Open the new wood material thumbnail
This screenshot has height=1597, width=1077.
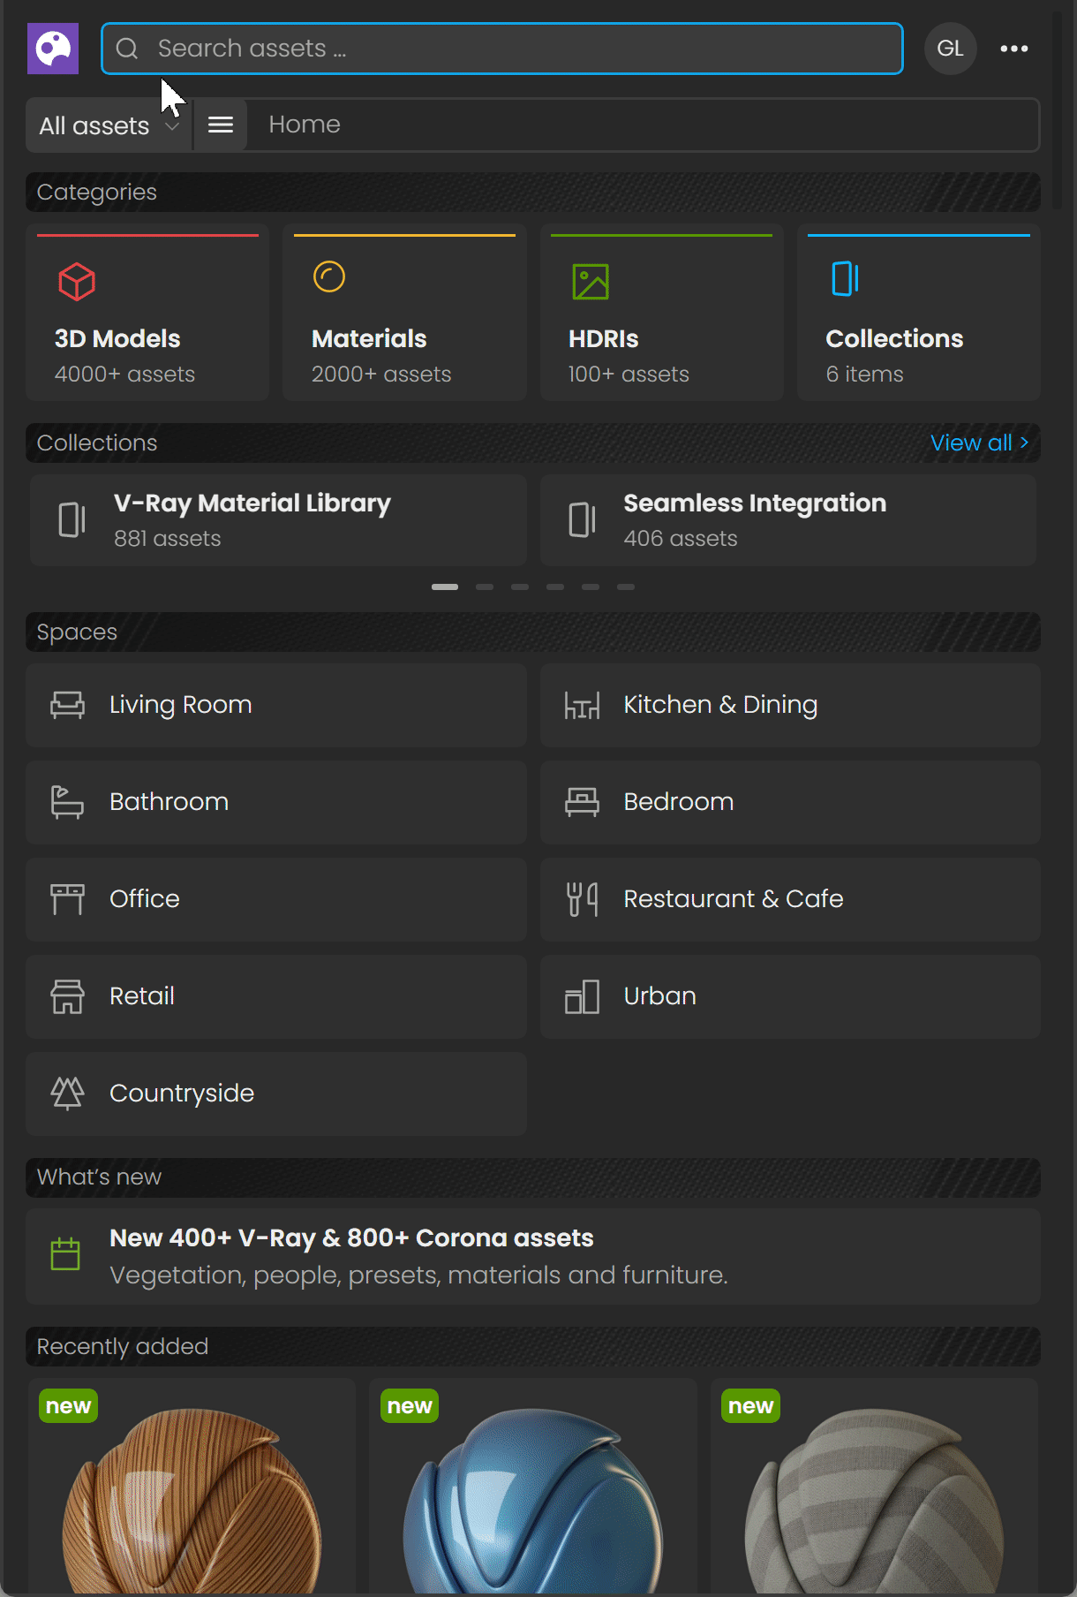click(192, 1486)
